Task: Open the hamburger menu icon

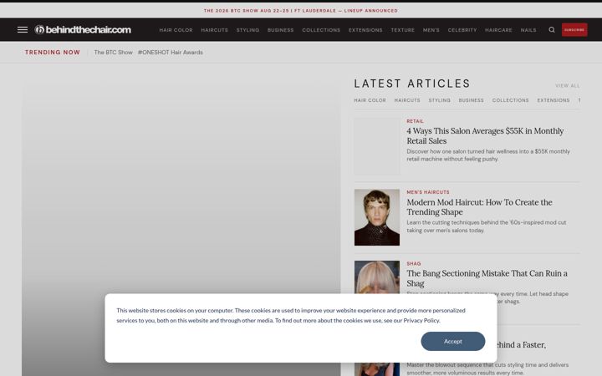Action: [23, 29]
